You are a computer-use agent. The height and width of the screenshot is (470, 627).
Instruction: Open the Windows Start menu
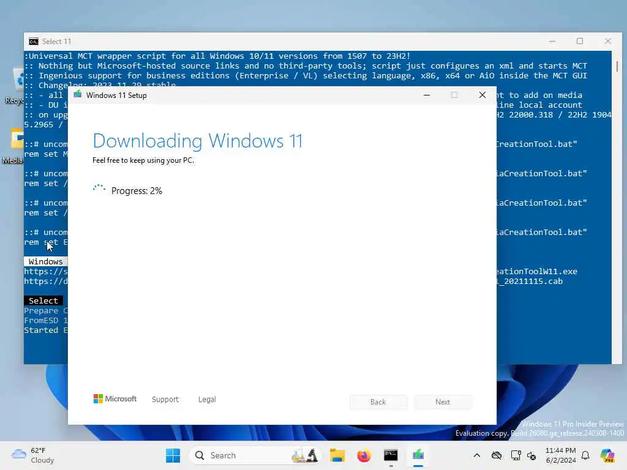coord(173,455)
